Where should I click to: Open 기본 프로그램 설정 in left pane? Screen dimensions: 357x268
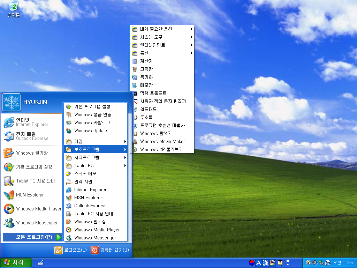click(x=31, y=167)
